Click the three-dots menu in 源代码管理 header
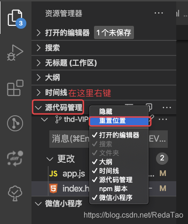This screenshot has width=188, height=224. pos(167,108)
